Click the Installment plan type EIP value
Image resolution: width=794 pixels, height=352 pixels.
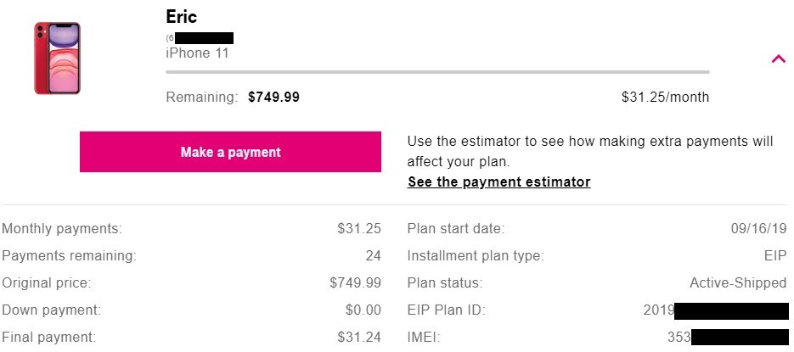776,256
